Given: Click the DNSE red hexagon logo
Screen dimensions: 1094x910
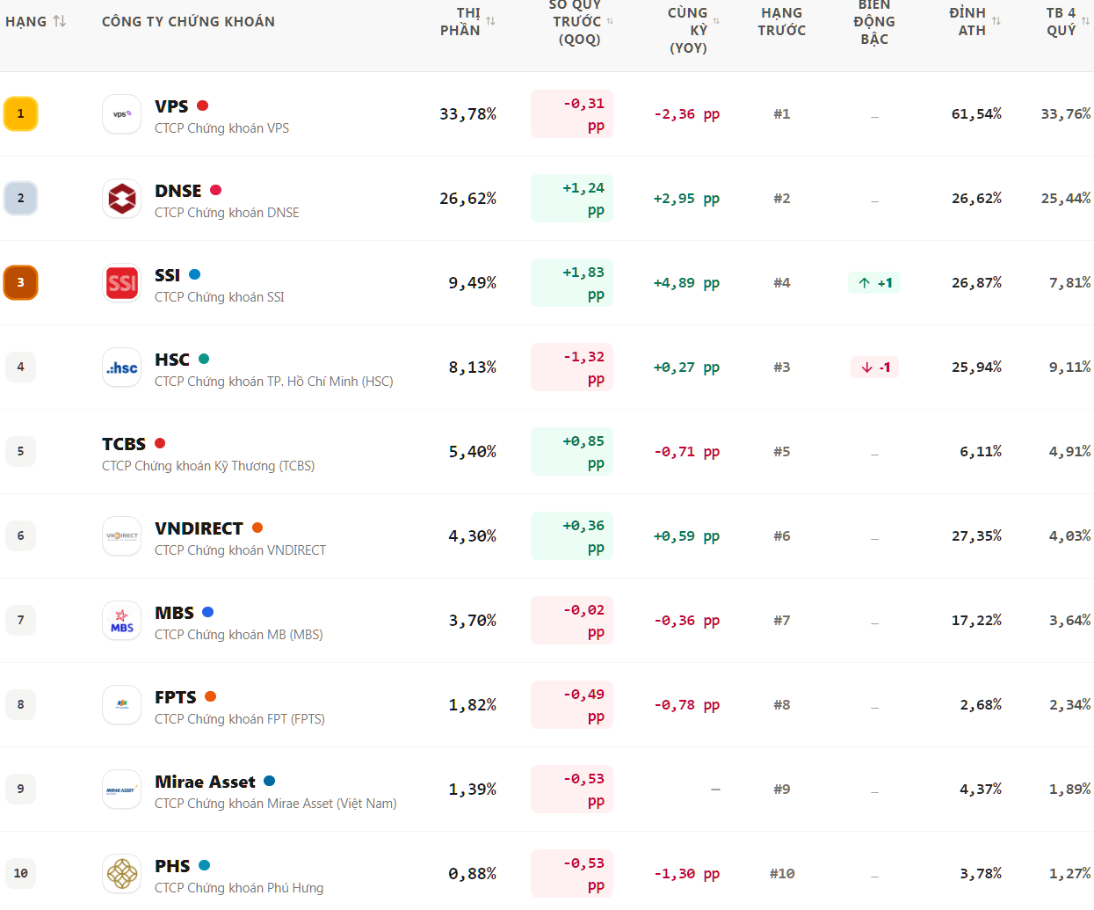Looking at the screenshot, I should pyautogui.click(x=121, y=199).
